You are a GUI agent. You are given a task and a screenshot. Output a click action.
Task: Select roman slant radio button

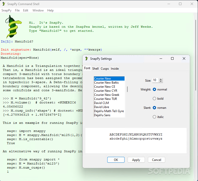tap(154, 108)
